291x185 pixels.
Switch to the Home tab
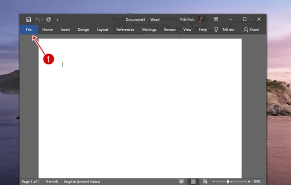coord(48,30)
